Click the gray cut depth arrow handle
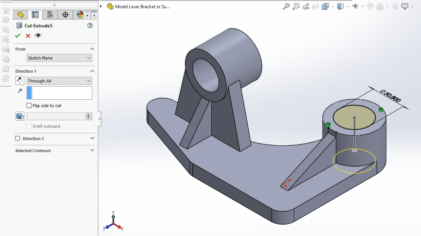The height and width of the screenshot is (236, 421). tap(354, 151)
